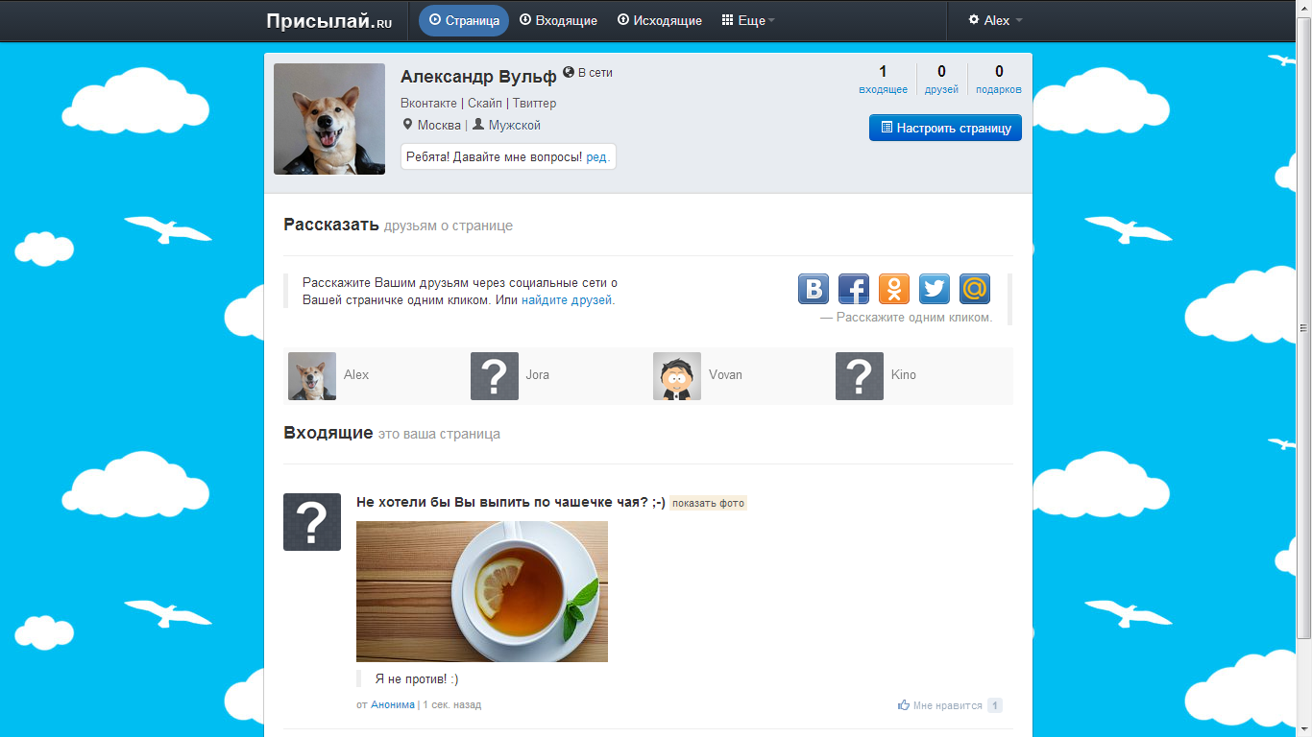Click the ред. link to edit status
Viewport: 1312px width, 737px height.
click(x=596, y=156)
